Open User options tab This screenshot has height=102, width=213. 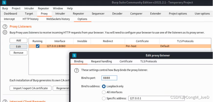coord(202,14)
